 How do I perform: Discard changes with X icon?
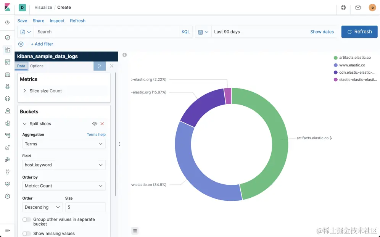(111, 66)
